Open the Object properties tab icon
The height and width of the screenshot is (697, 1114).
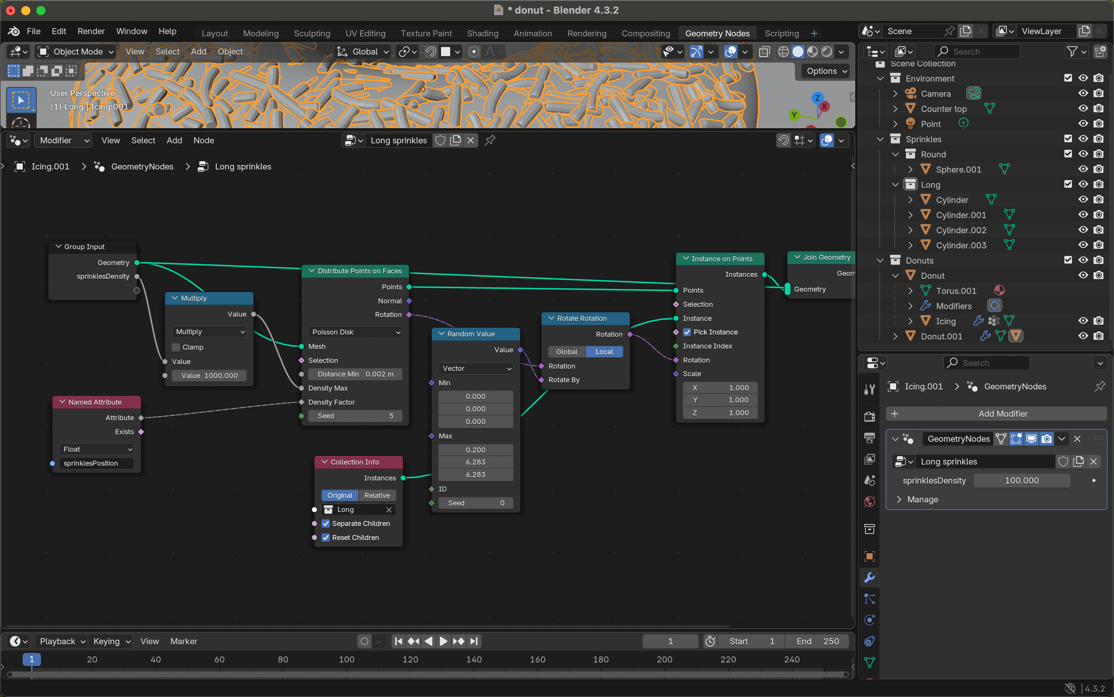tap(869, 557)
